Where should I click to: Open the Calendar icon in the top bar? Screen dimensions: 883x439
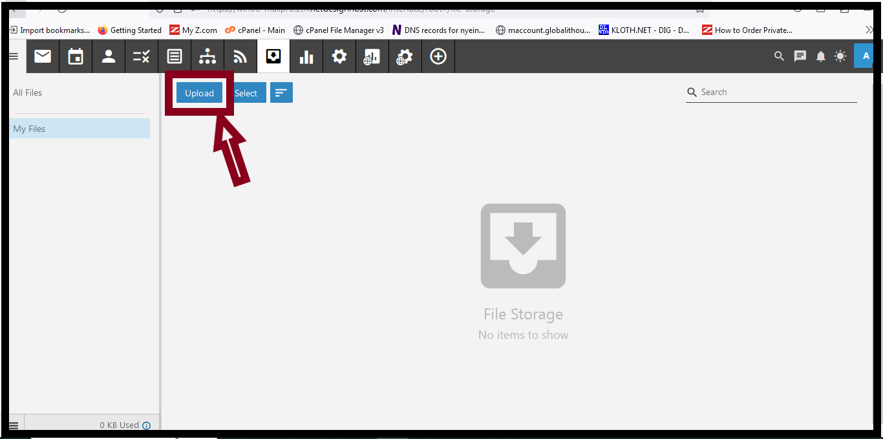[75, 56]
